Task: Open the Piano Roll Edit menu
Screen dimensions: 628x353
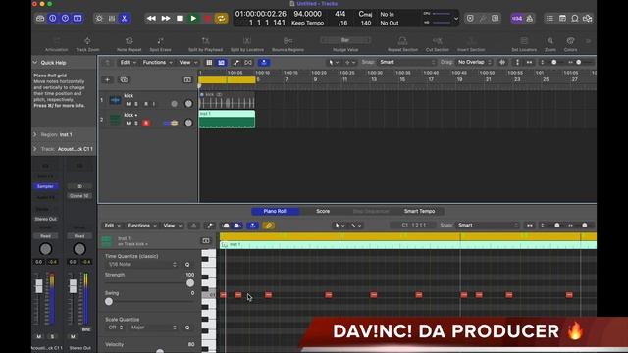Action: click(112, 226)
